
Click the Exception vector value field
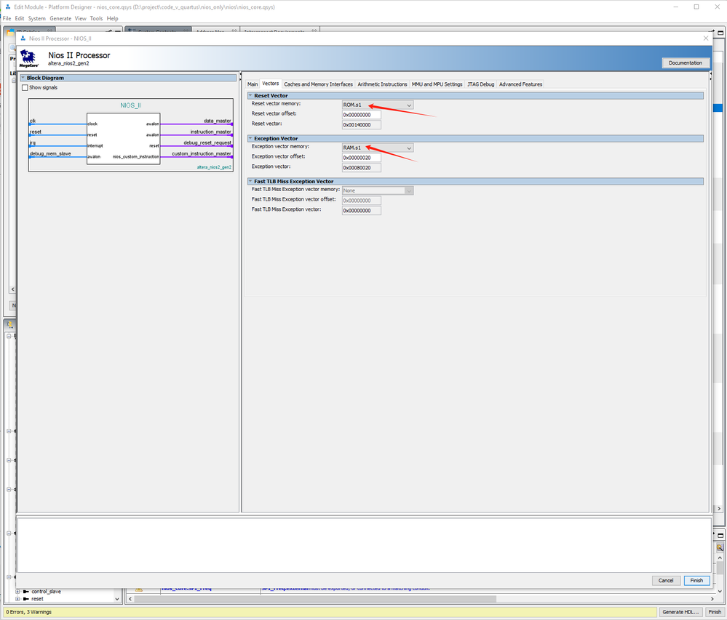pyautogui.click(x=361, y=168)
